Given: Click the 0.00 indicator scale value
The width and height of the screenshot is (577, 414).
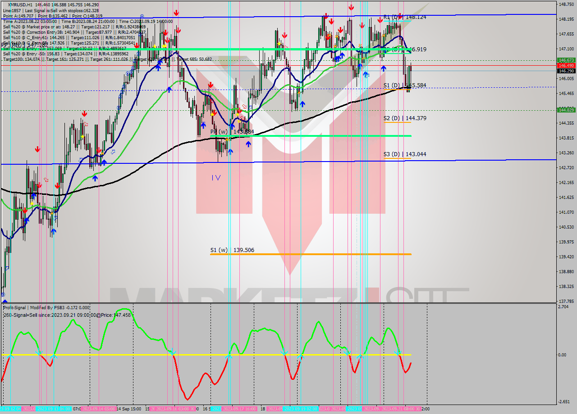Looking at the screenshot, I should pos(563,355).
